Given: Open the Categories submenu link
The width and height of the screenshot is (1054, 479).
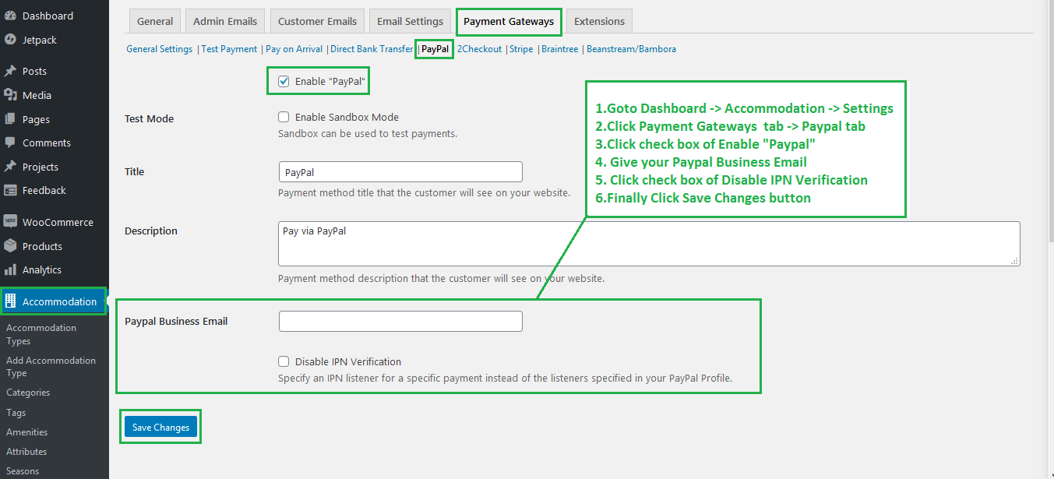Looking at the screenshot, I should (28, 393).
